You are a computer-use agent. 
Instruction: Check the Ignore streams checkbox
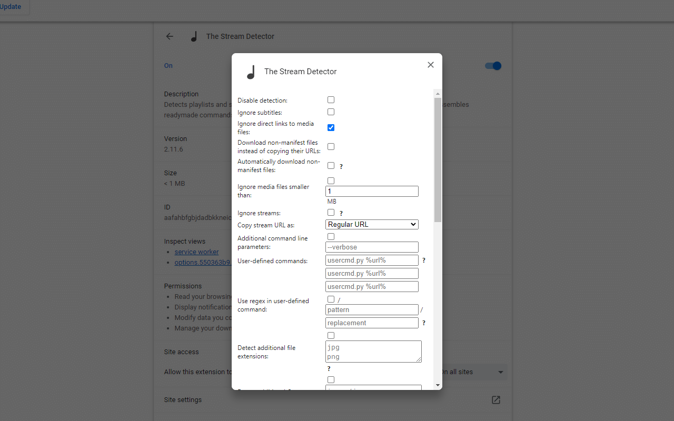point(331,213)
